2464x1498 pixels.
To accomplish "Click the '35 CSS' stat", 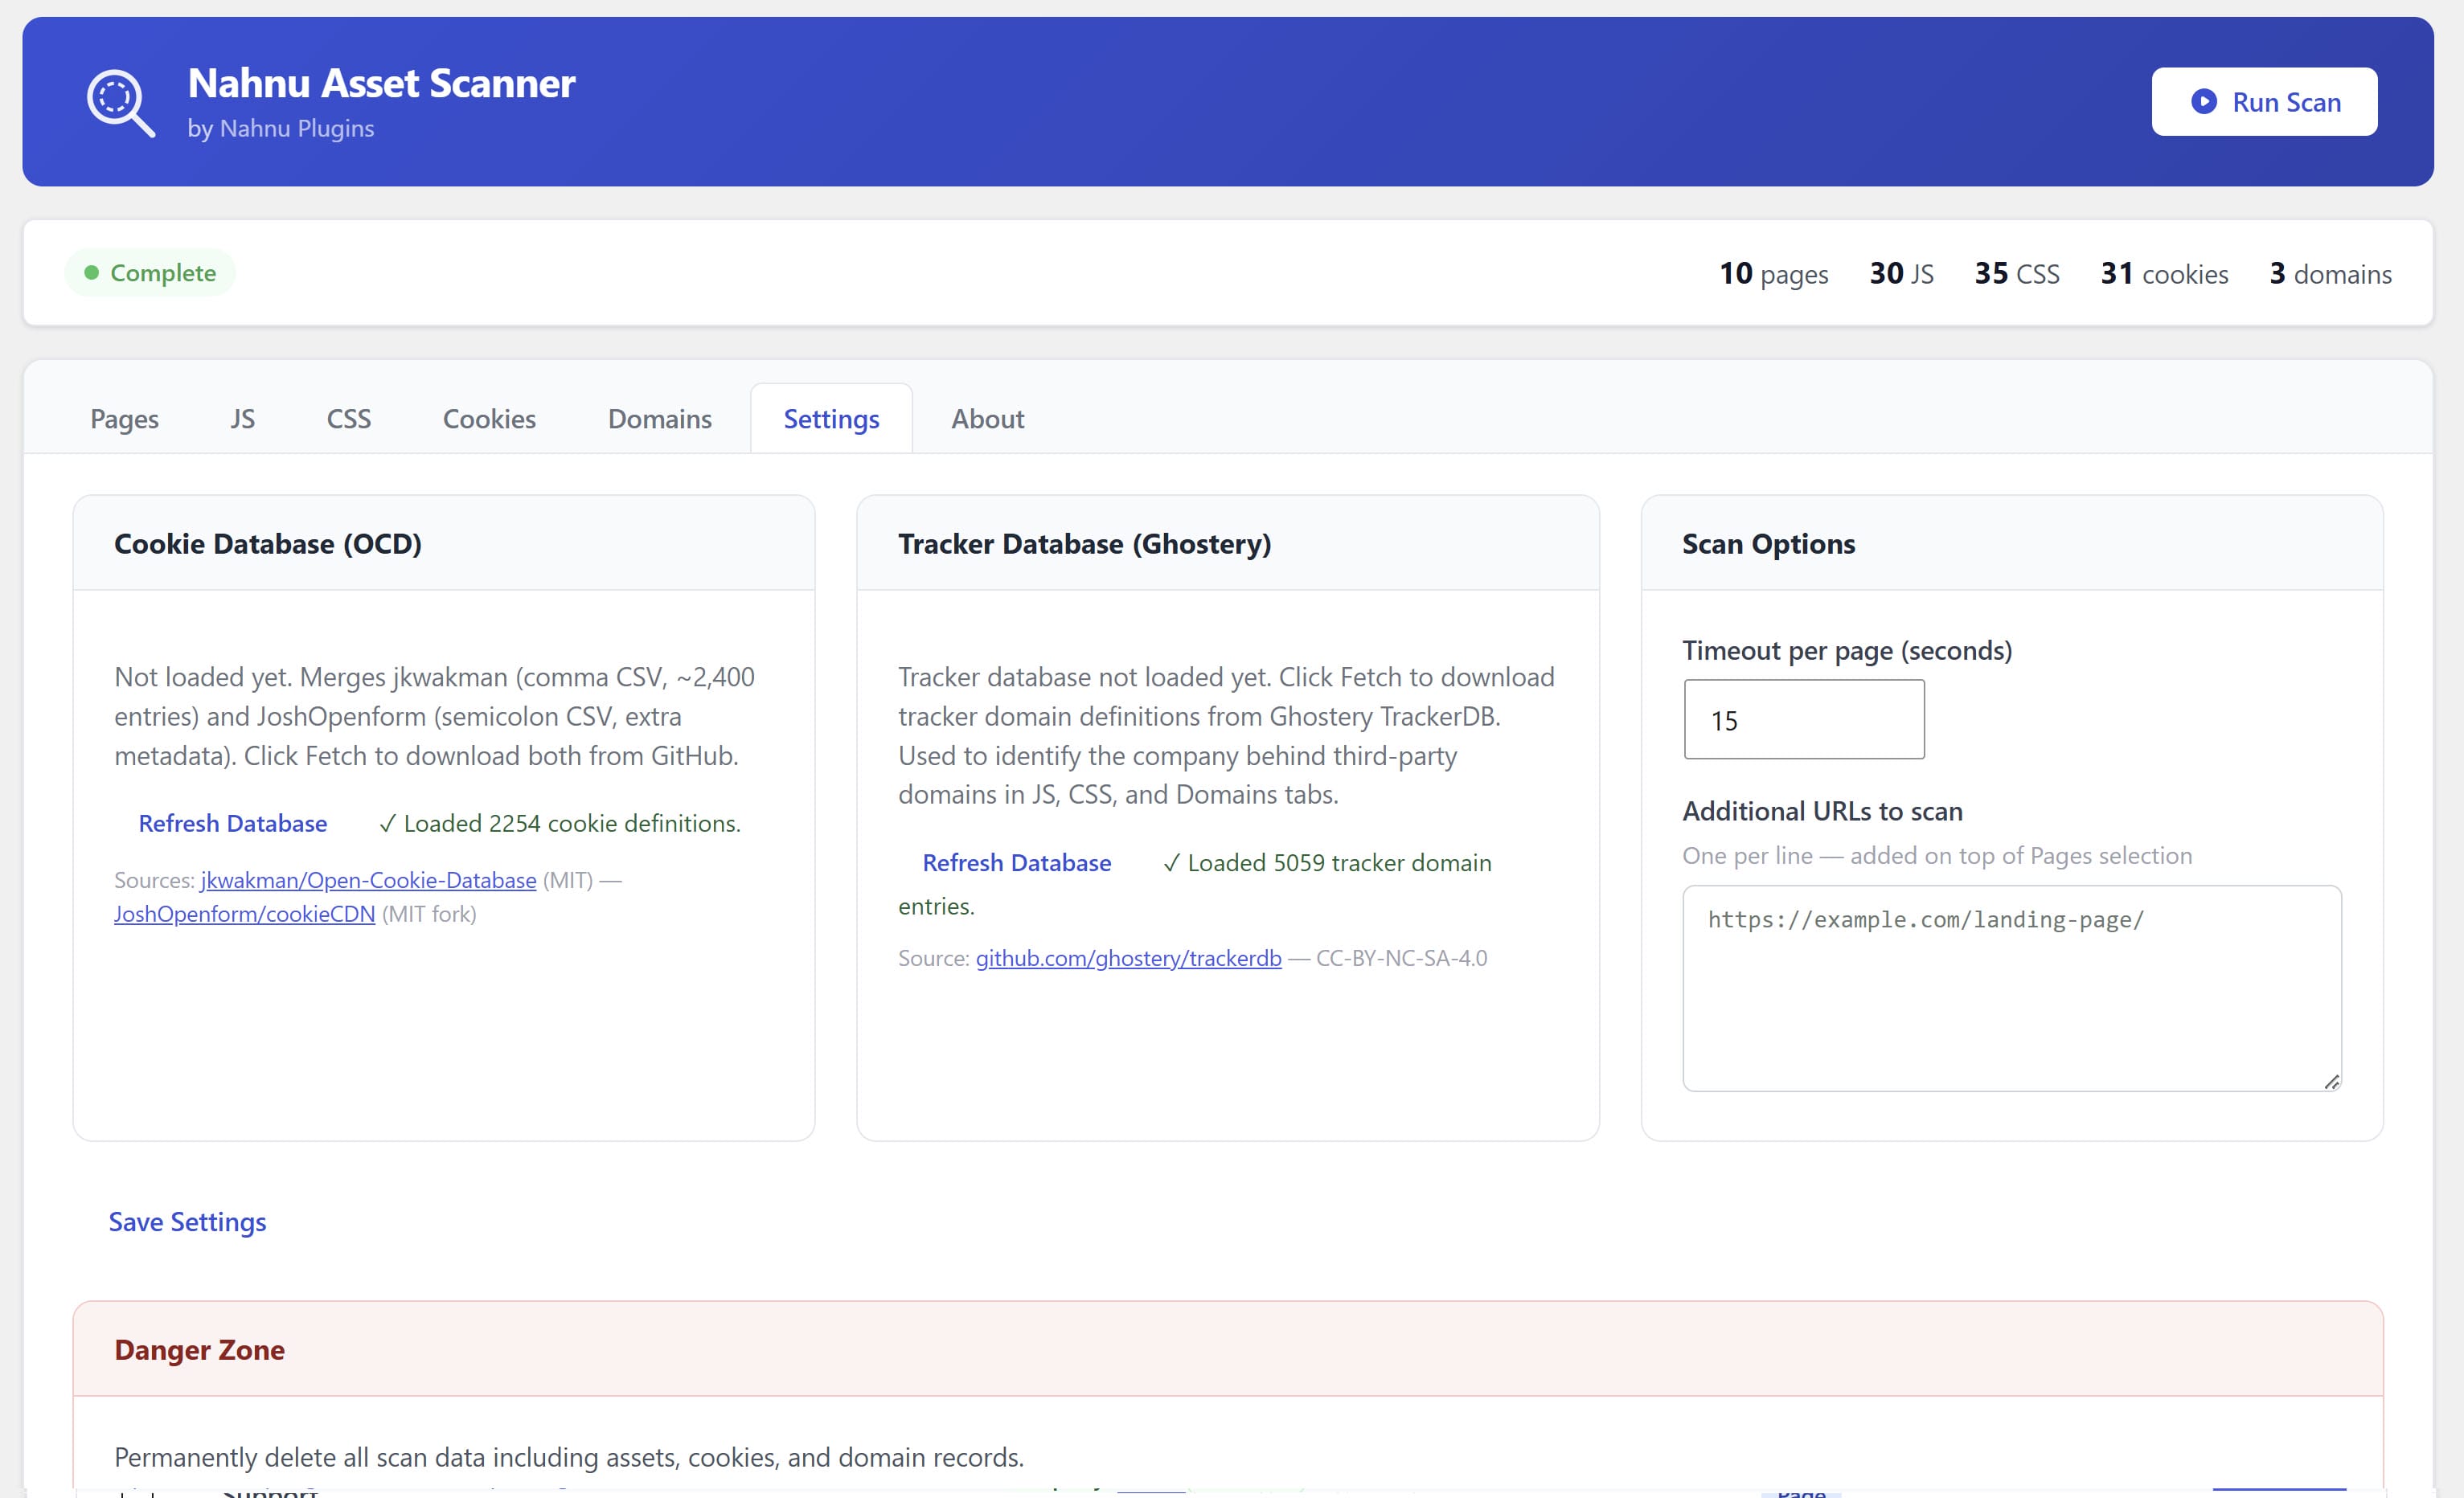I will 2016,273.
